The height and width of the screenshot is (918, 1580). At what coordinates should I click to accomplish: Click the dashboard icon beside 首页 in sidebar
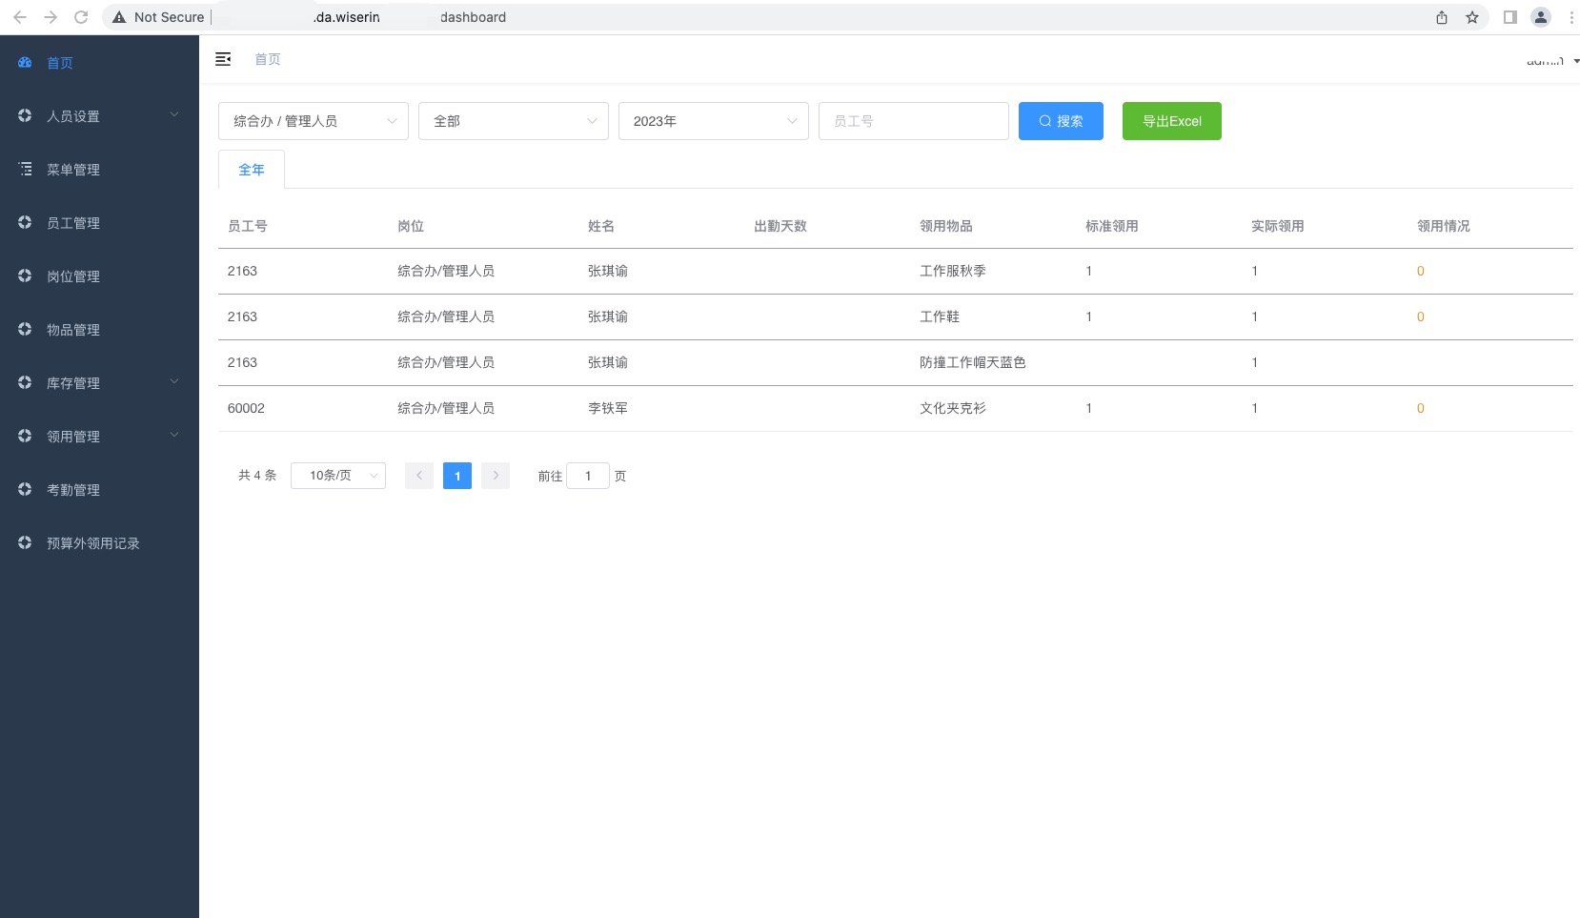25,62
